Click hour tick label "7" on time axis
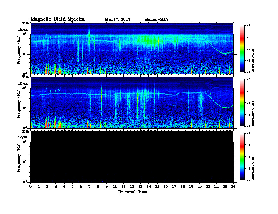 point(90,186)
